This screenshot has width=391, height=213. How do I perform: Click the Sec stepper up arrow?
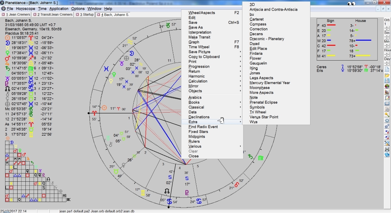point(387,36)
